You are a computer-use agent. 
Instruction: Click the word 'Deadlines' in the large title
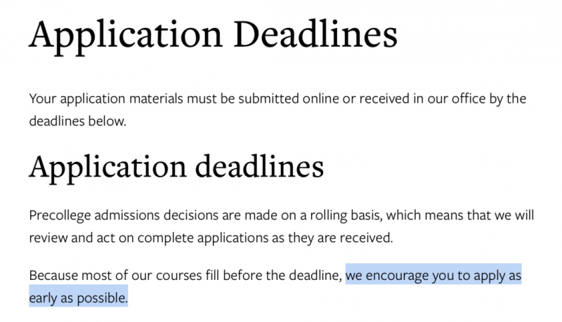[315, 34]
